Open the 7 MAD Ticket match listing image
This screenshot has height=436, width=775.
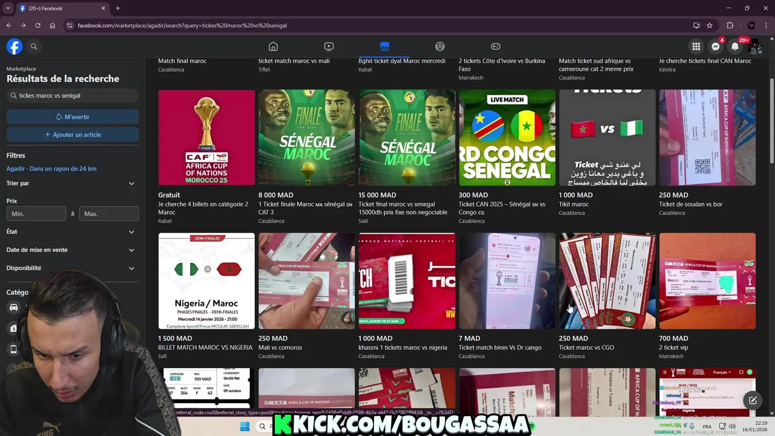coord(507,281)
